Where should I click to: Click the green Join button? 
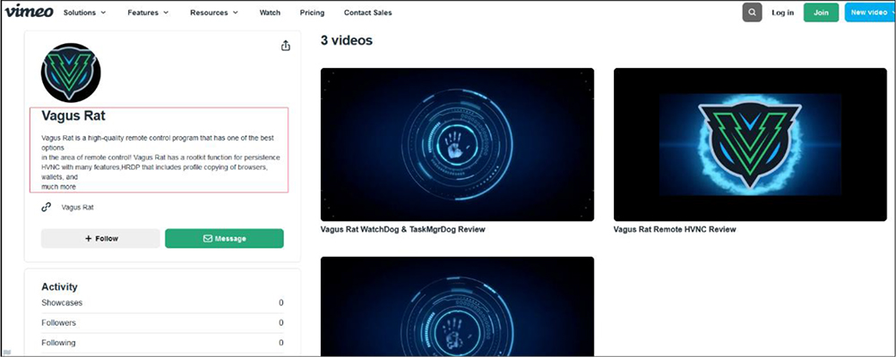821,13
